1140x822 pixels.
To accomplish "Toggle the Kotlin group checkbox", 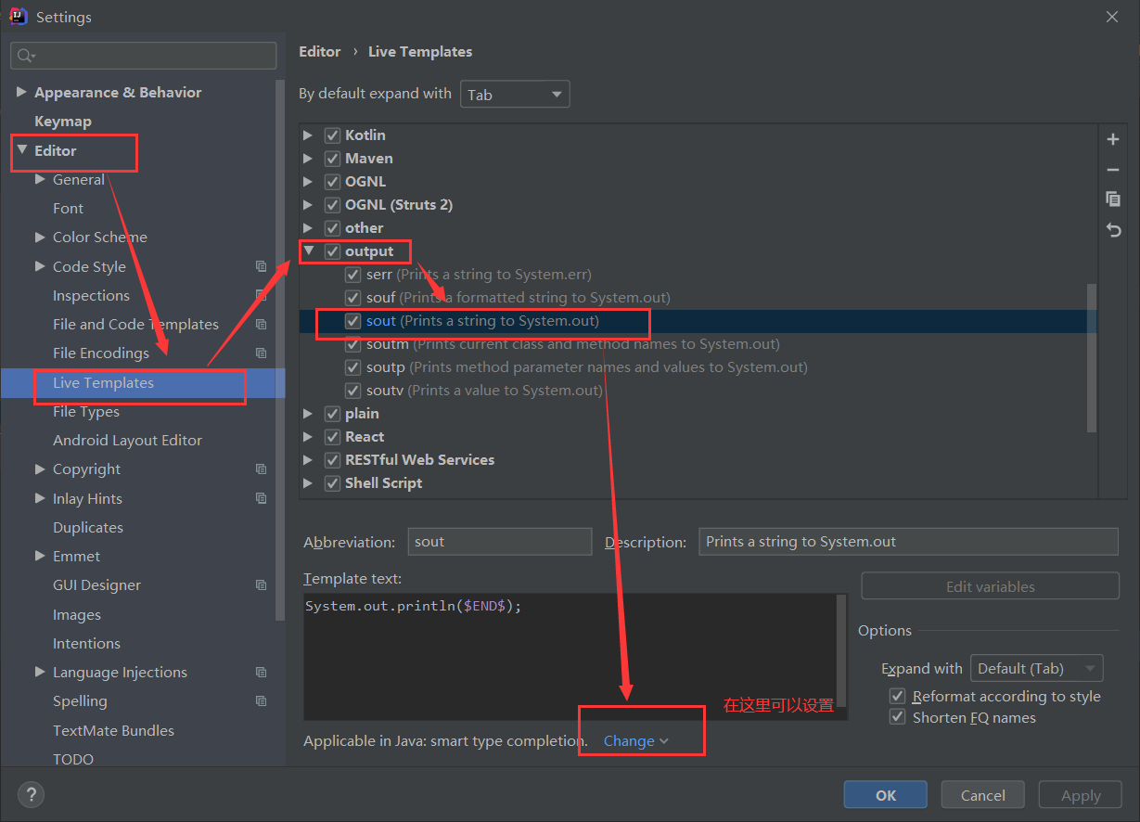I will (332, 135).
